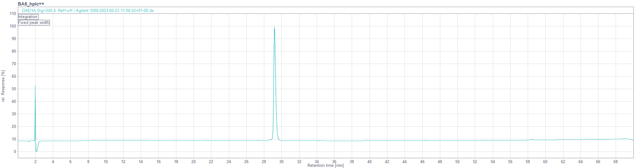The height and width of the screenshot is (168, 635).
Task: Click the 0 tick on the response axis
Action: point(15,151)
